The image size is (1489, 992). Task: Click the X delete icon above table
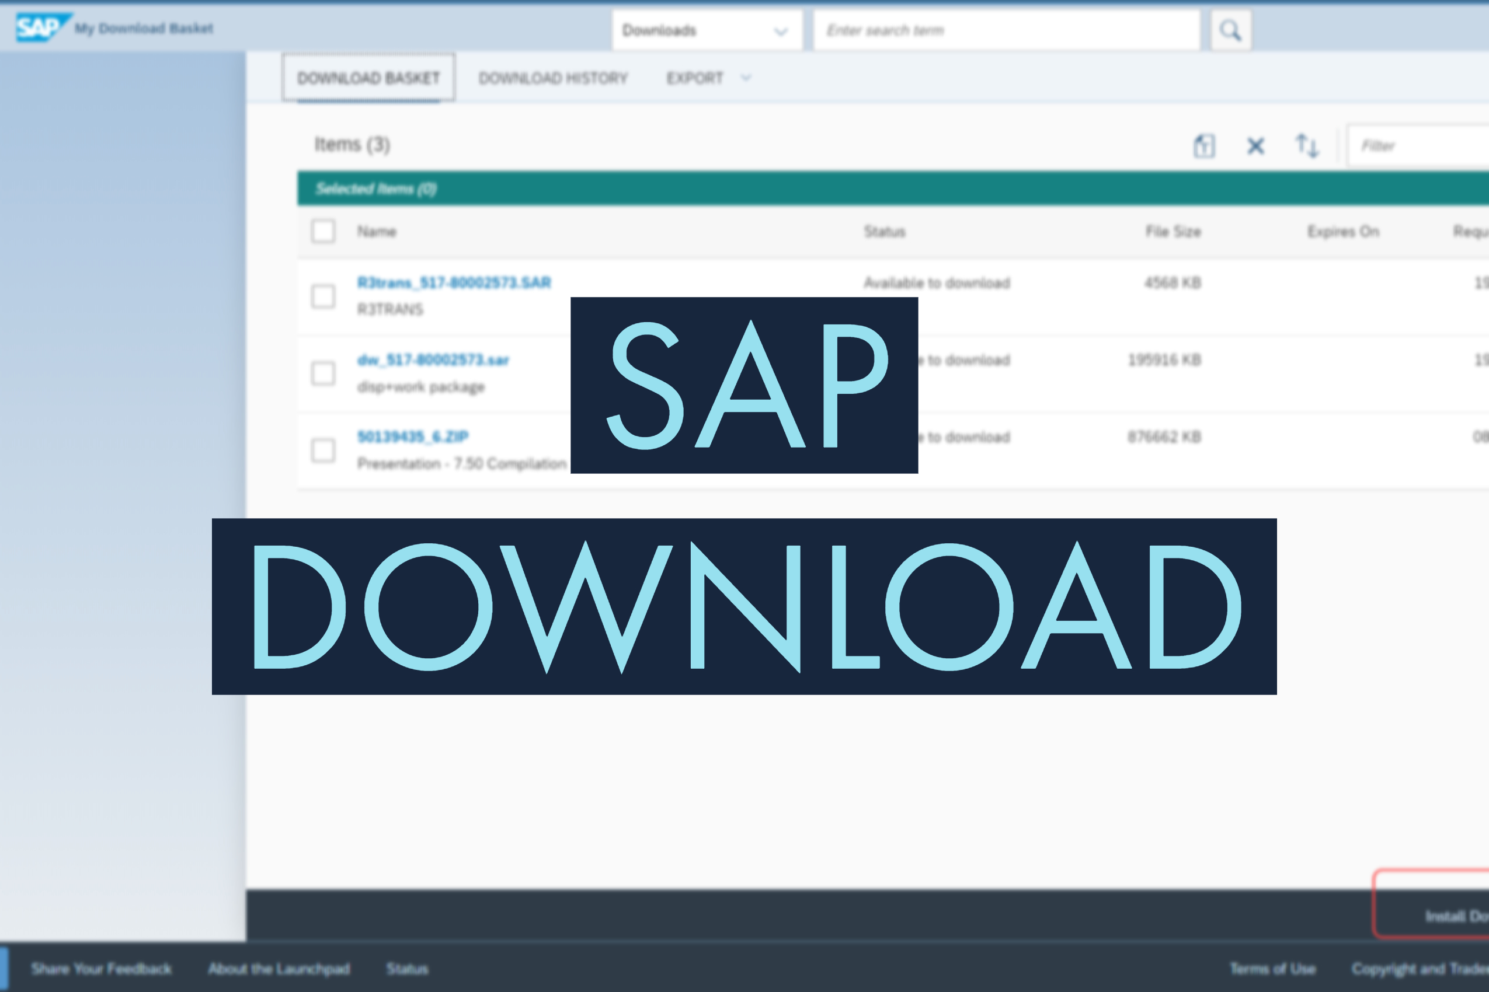coord(1255,146)
